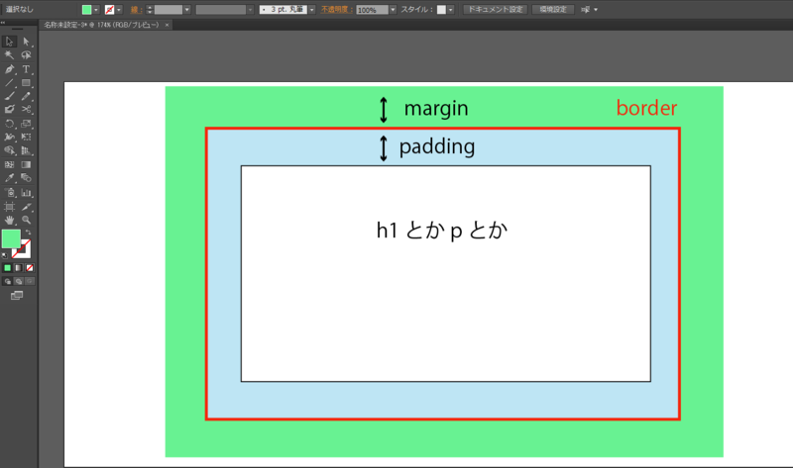793x468 pixels.
Task: Swap fill and stroke colors arrow
Action: [29, 233]
